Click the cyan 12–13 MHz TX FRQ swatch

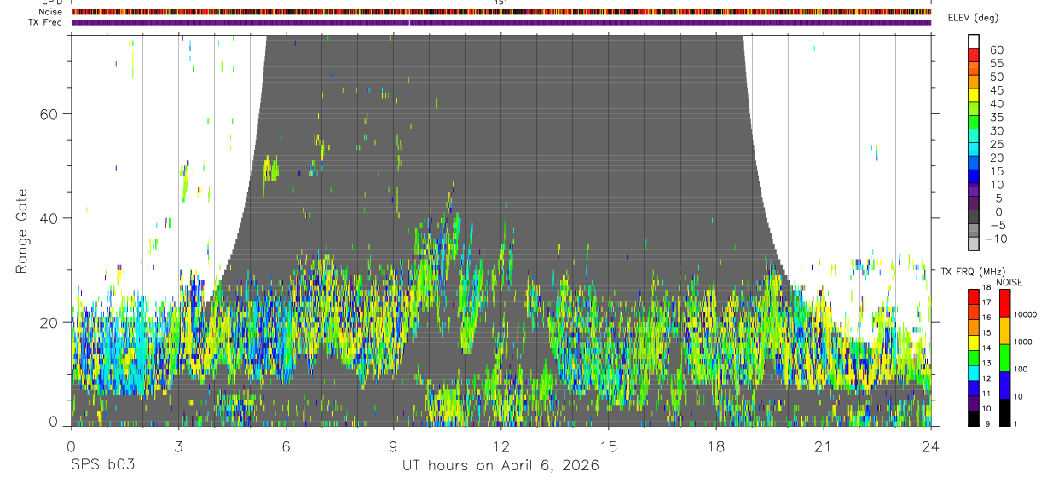pos(973,373)
